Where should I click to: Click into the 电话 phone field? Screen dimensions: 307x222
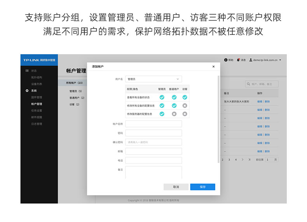(x=153, y=160)
